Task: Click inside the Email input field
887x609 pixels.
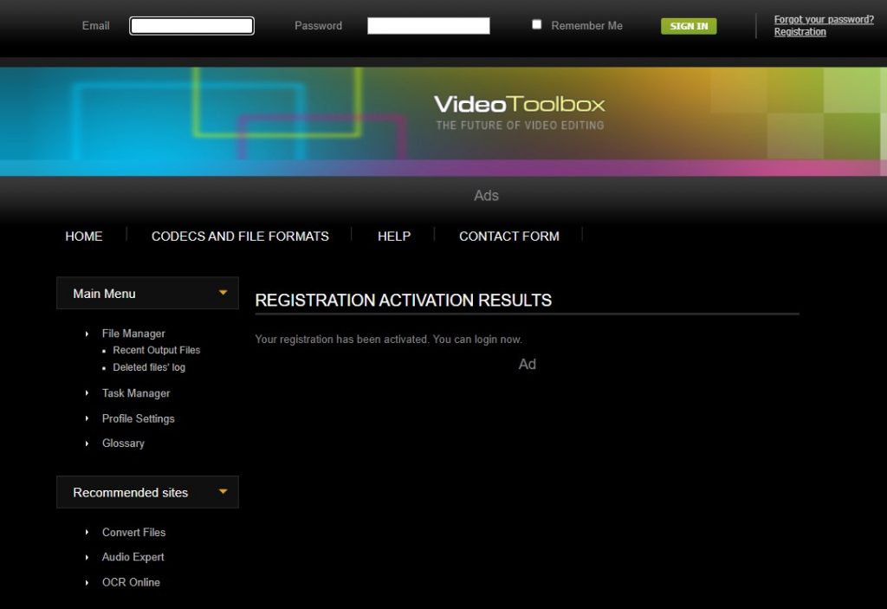Action: click(x=191, y=25)
